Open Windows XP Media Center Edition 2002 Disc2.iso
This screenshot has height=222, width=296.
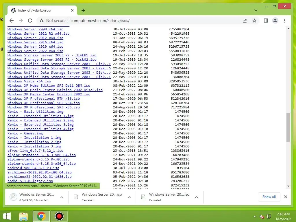55,90
